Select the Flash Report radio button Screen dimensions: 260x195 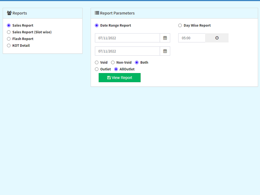tap(9, 39)
